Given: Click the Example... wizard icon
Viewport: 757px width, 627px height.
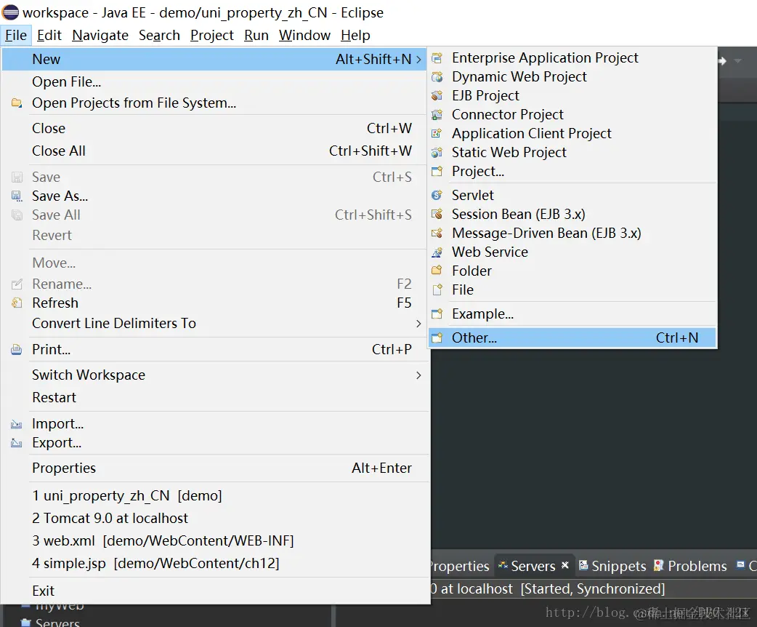Looking at the screenshot, I should pyautogui.click(x=437, y=314).
